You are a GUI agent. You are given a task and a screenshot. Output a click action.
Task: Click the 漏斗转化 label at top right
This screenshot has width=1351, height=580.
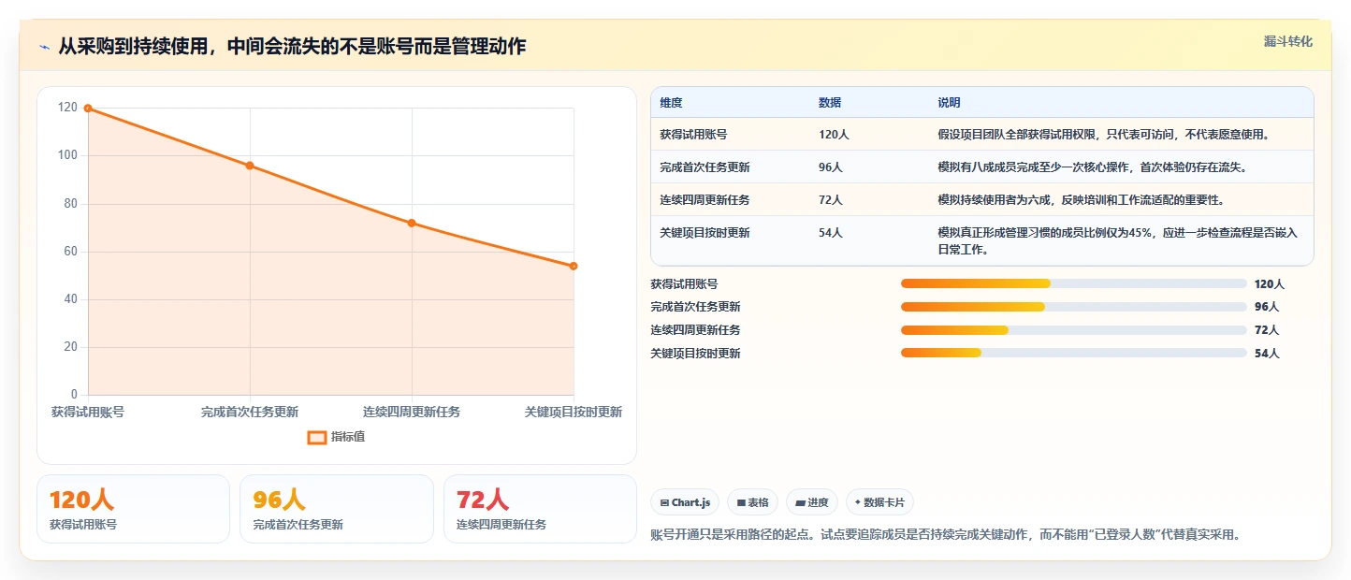(1287, 41)
